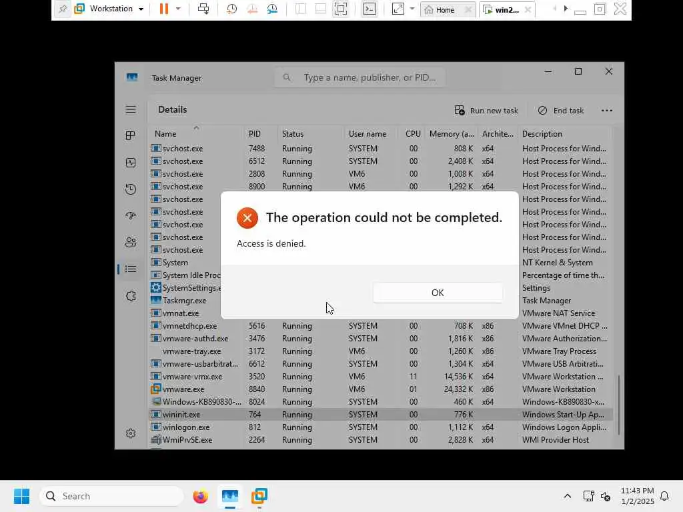Enter full screen mode icon
683x512 pixels.
tap(341, 9)
